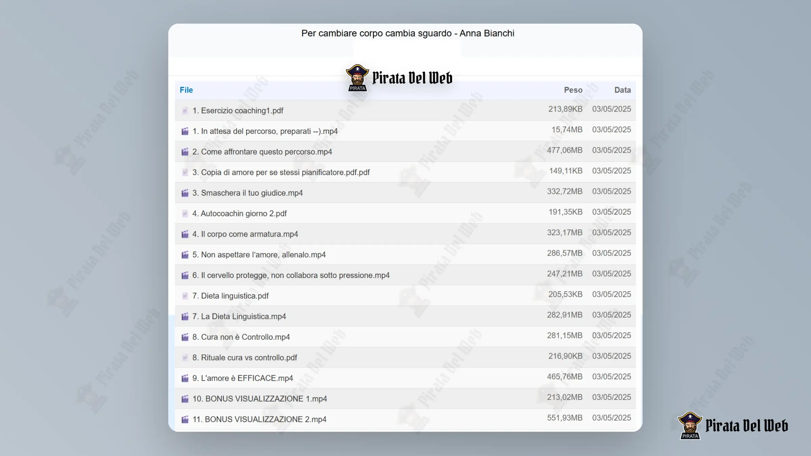The height and width of the screenshot is (456, 811).
Task: Click the size value 216,90KB
Action: pos(565,356)
